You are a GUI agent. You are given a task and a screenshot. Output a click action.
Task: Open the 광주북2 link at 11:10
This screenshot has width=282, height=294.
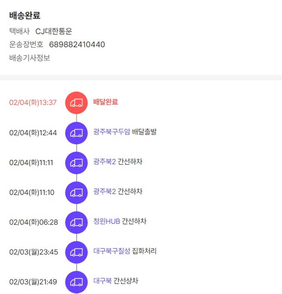coord(105,192)
